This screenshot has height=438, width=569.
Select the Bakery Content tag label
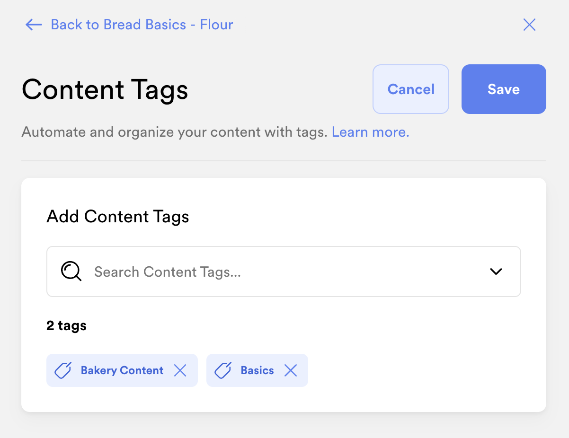pos(122,370)
